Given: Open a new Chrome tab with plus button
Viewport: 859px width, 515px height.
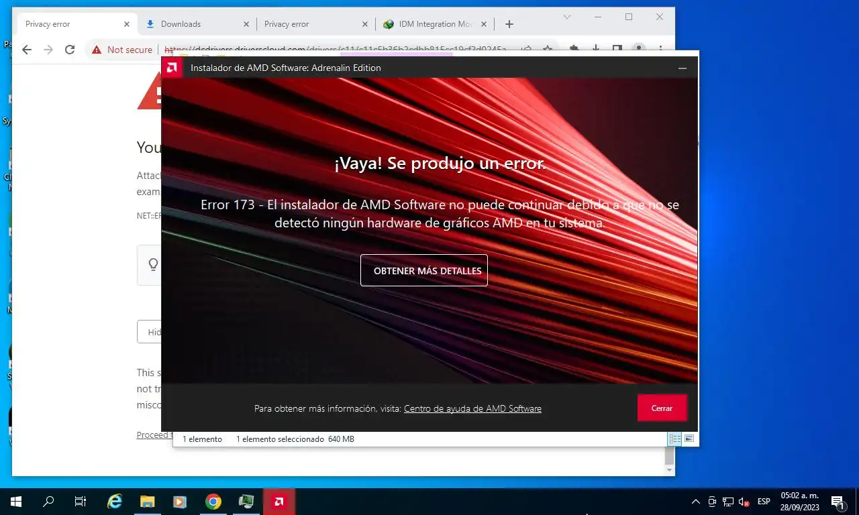Looking at the screenshot, I should click(509, 24).
